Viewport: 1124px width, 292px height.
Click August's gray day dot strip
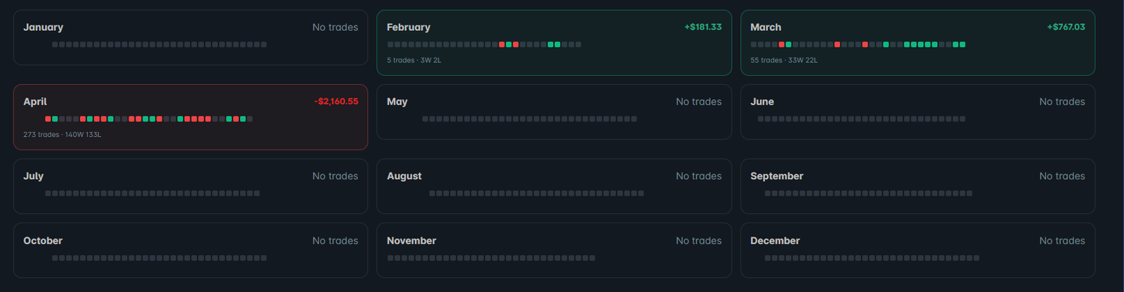click(x=537, y=193)
